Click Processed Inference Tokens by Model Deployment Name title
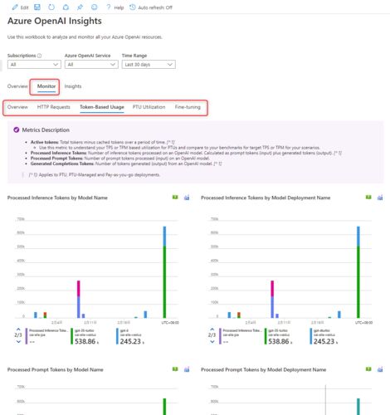This screenshot has width=390, height=415. tap(266, 198)
